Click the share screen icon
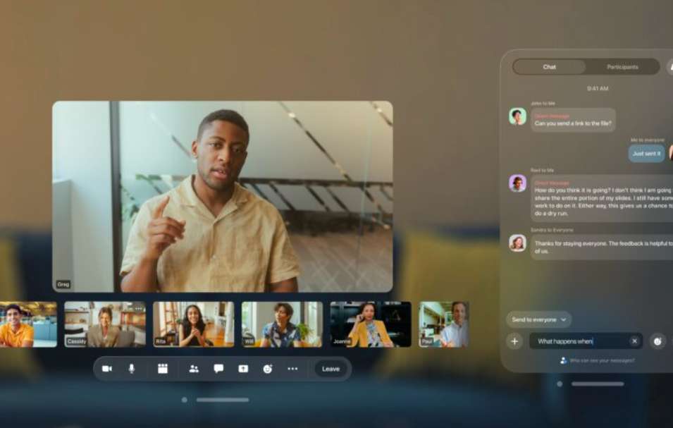 (x=243, y=369)
